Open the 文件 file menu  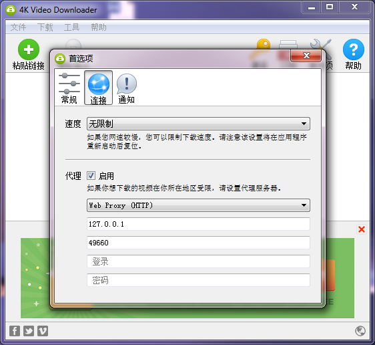[18, 27]
